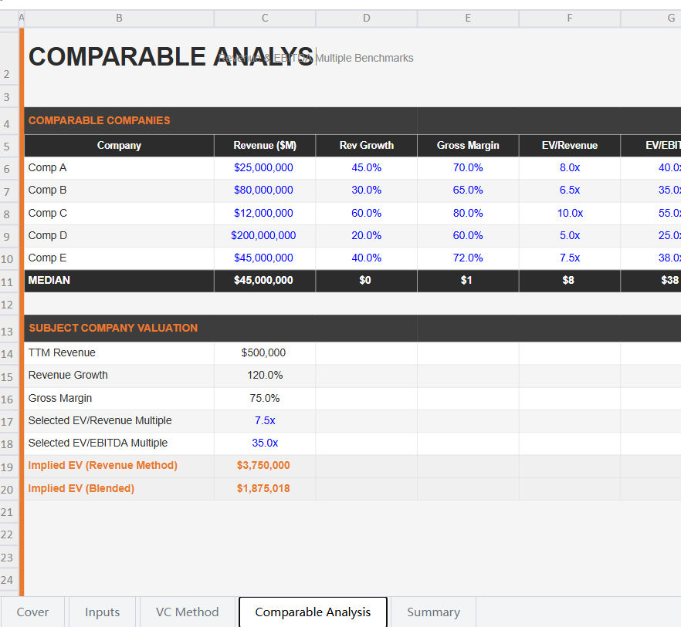Click the Rev Growth heading cell

click(x=367, y=145)
